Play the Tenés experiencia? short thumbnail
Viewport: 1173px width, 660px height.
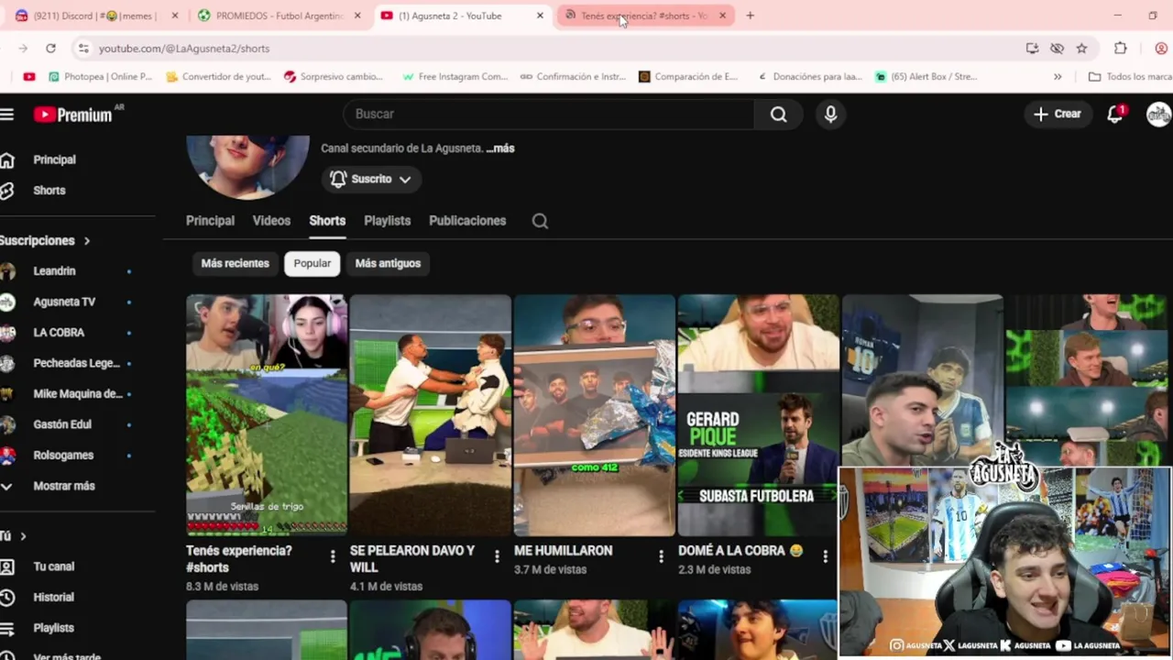pyautogui.click(x=267, y=414)
